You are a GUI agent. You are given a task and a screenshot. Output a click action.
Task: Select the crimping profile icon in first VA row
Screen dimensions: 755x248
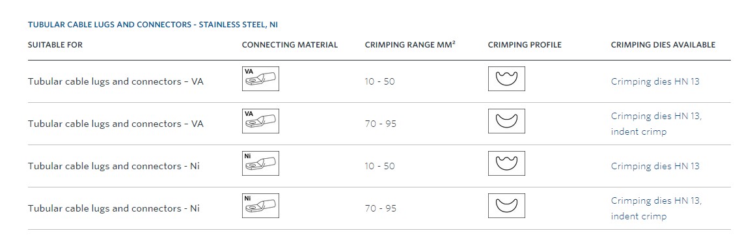[506, 79]
